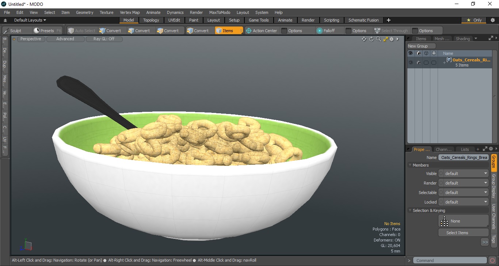The image size is (499, 266).
Task: Open the Action Center options
Action: pyautogui.click(x=262, y=31)
